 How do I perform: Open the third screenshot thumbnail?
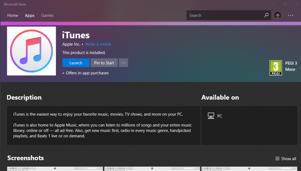(249, 169)
